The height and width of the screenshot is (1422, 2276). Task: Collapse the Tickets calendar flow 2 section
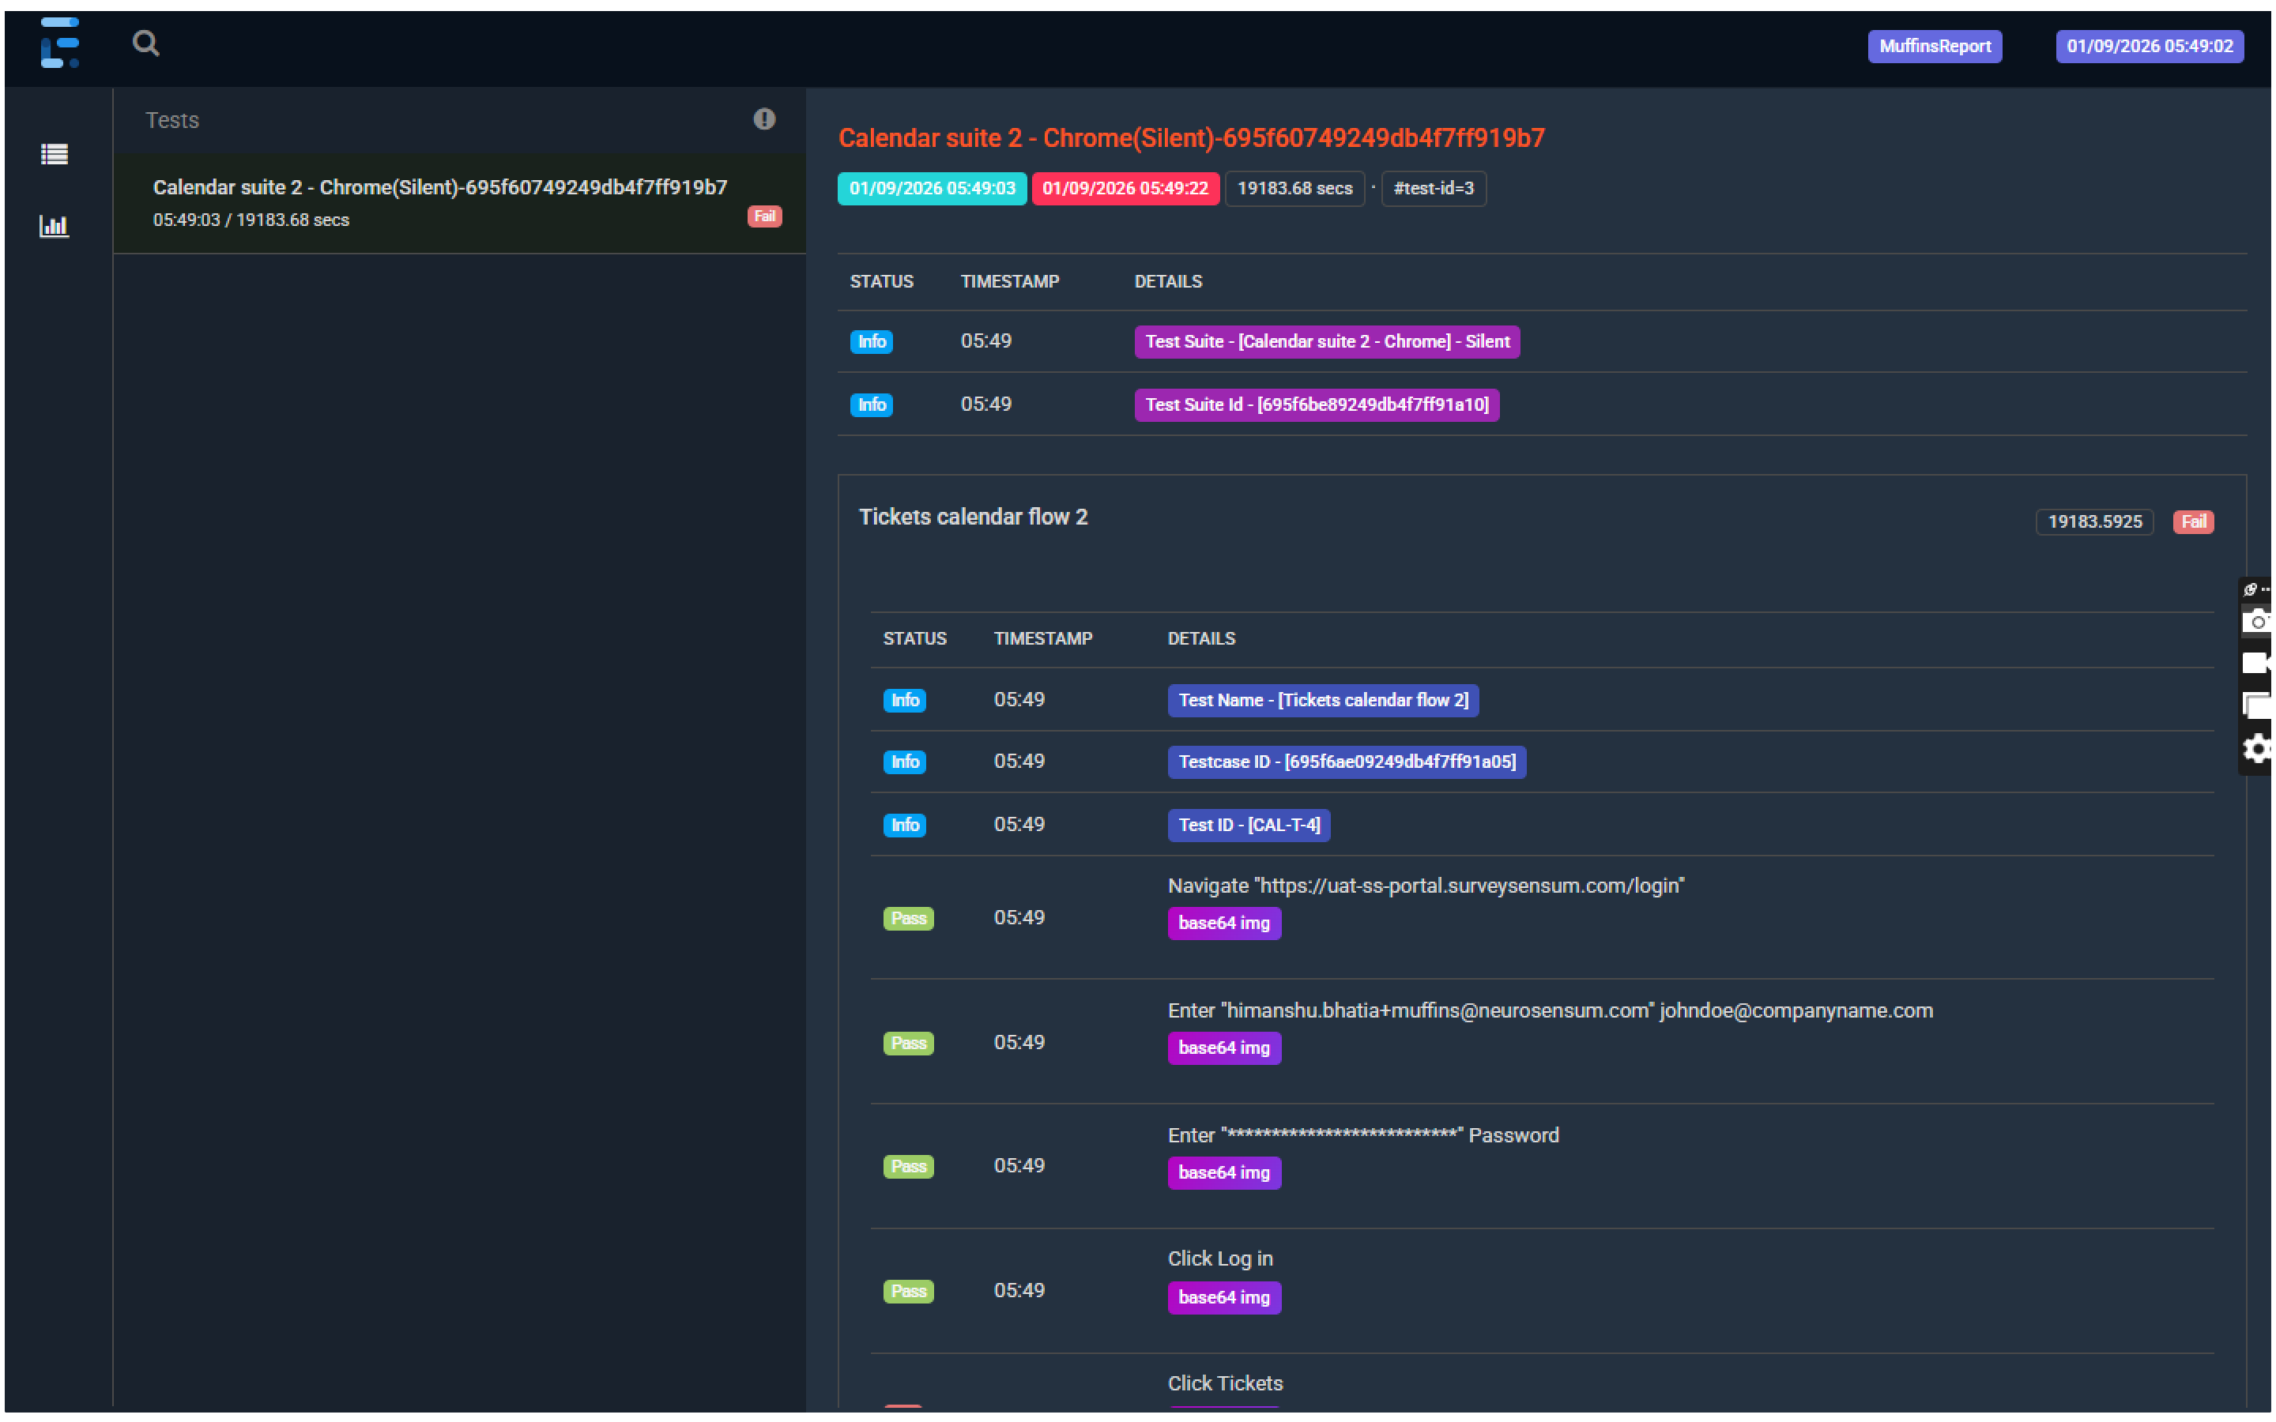pyautogui.click(x=974, y=517)
